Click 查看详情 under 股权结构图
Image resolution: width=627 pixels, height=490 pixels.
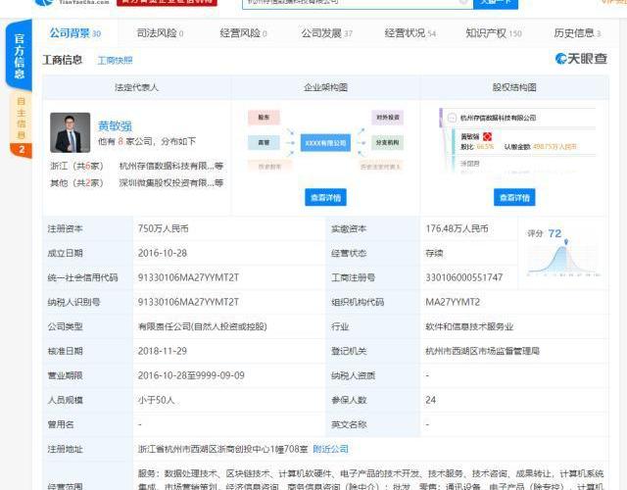click(514, 197)
